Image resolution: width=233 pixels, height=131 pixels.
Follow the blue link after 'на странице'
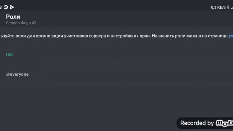[x=231, y=36]
